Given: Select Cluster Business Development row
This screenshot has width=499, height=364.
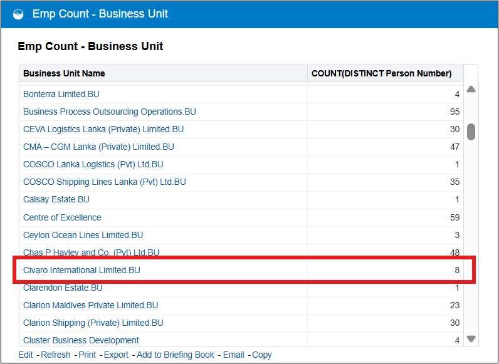Looking at the screenshot, I should [81, 340].
